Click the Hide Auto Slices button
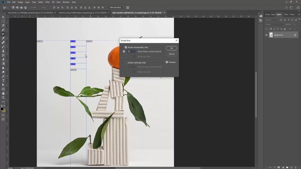 pyautogui.click(x=115, y=8)
